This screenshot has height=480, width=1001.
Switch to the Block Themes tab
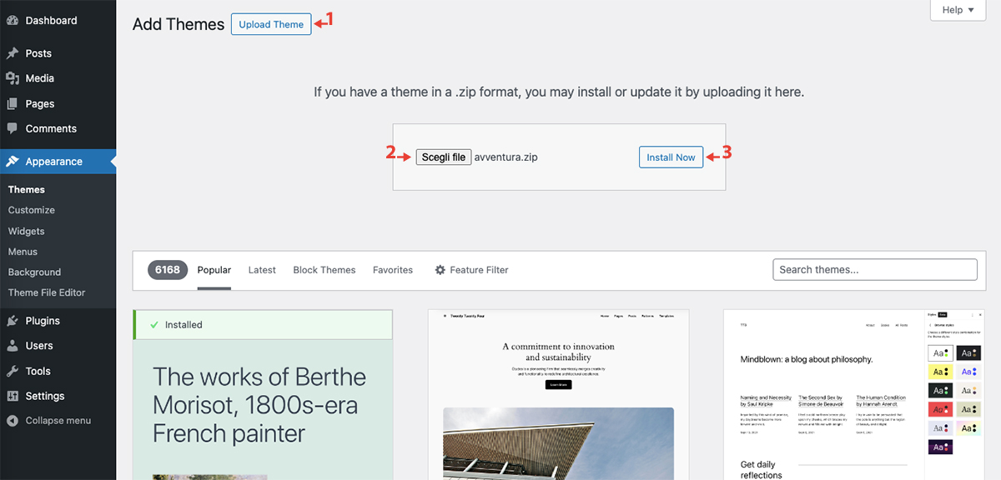324,270
